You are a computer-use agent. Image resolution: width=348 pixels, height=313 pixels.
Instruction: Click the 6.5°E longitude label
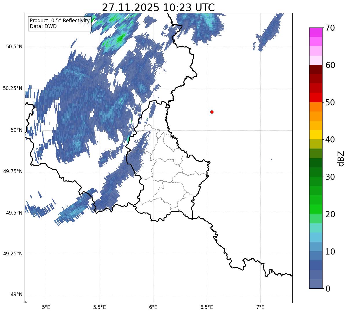click(207, 307)
